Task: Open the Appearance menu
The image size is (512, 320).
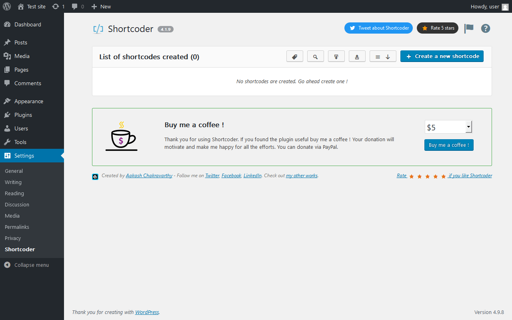Action: 32,101
